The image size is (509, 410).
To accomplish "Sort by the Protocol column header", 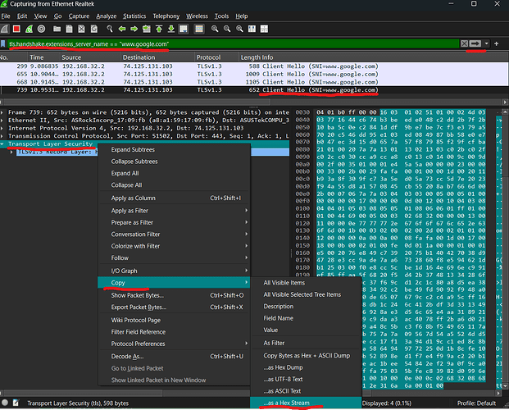I will 216,57.
